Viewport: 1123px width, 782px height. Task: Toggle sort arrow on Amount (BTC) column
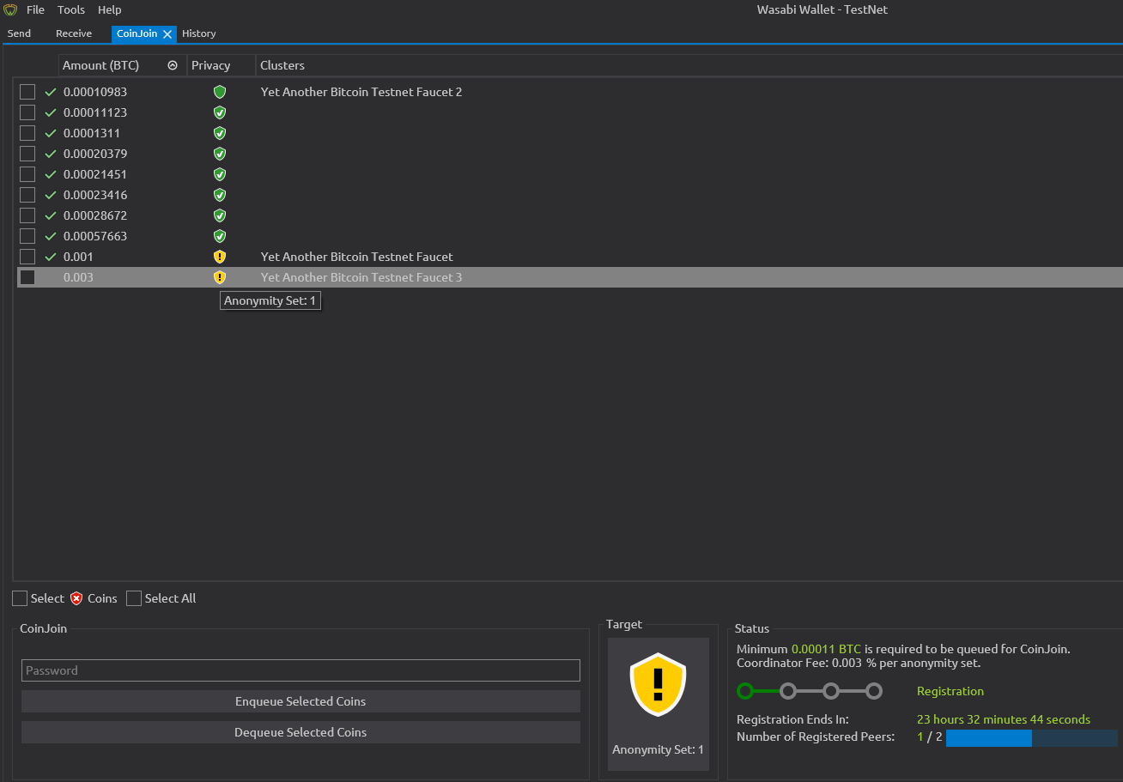[x=173, y=65]
